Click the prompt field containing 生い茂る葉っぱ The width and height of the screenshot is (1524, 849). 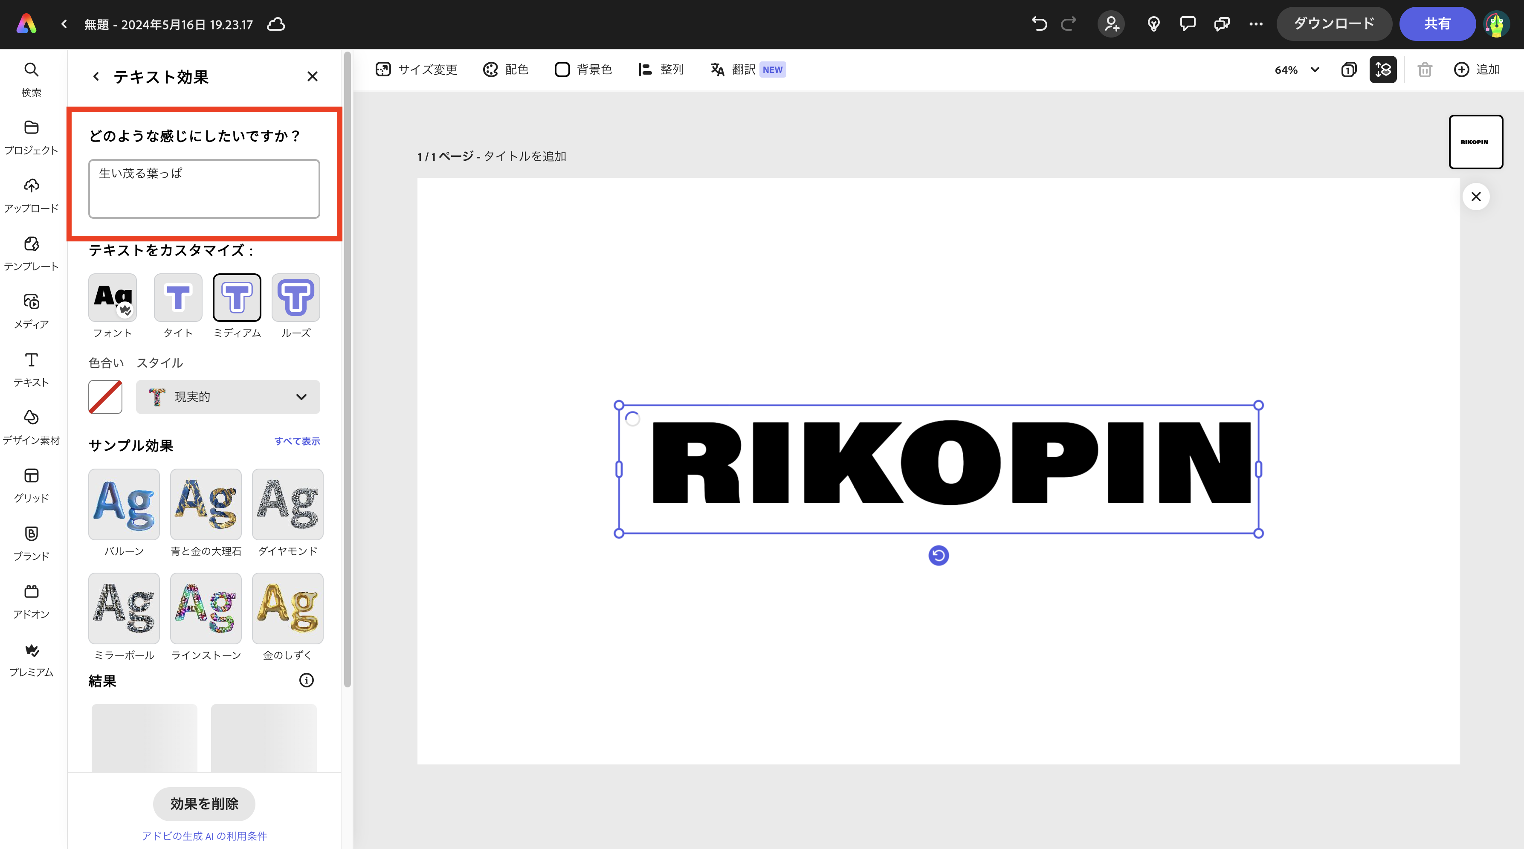click(204, 189)
